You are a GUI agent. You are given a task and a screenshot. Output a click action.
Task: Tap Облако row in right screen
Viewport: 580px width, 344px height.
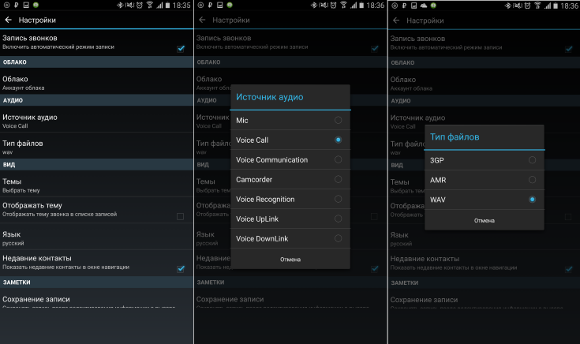point(485,82)
